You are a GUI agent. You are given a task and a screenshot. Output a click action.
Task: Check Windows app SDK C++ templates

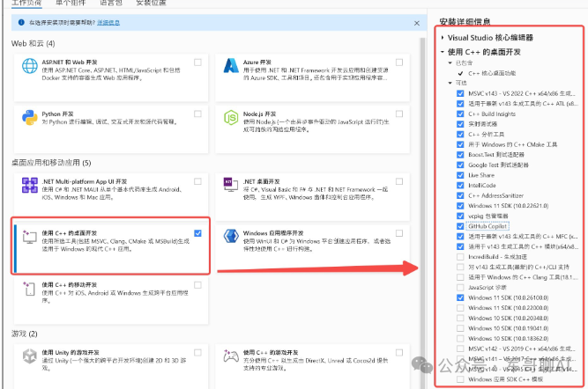coord(460,379)
